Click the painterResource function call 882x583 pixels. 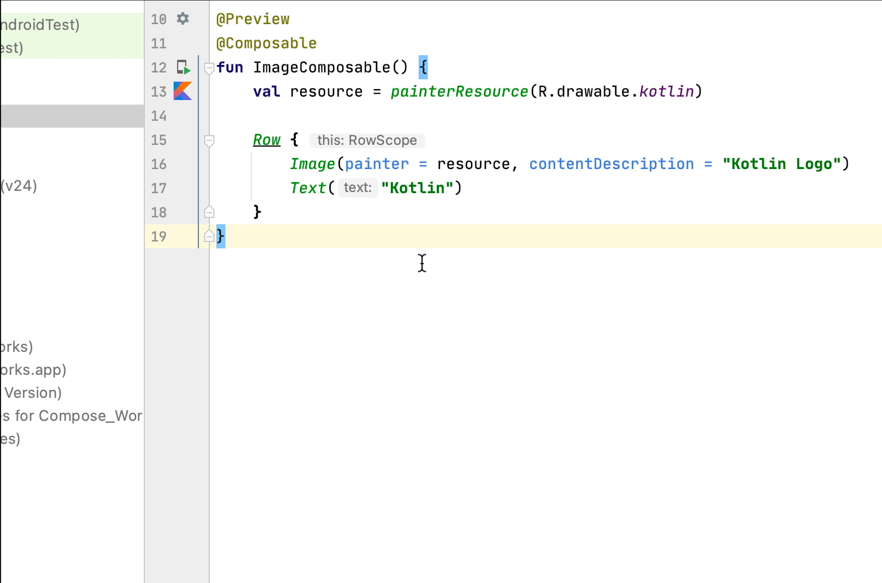[x=459, y=91]
